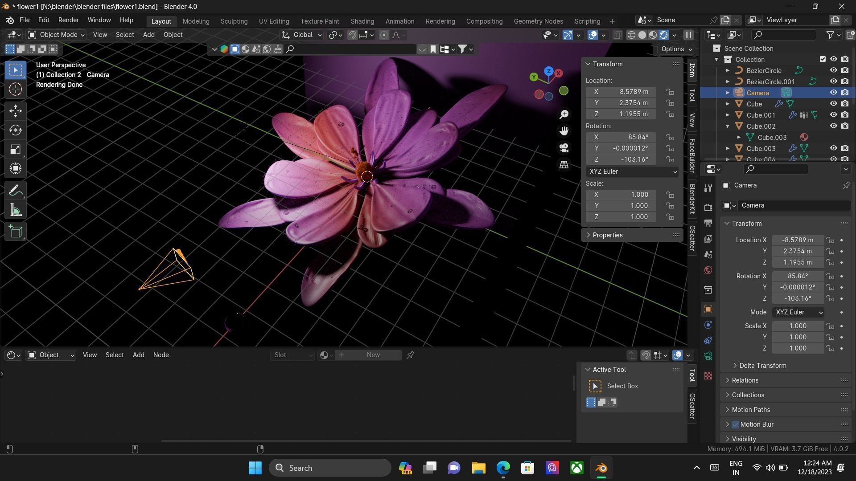
Task: Toggle X-ray mode button
Action: 617,35
